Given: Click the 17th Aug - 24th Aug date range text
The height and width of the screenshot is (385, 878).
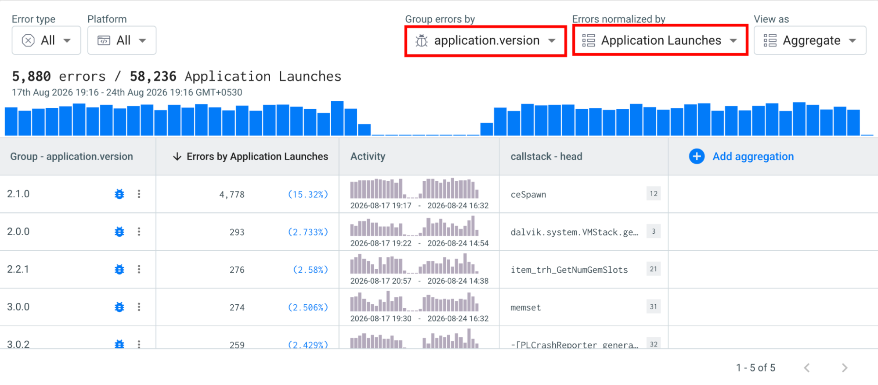Looking at the screenshot, I should click(x=127, y=93).
